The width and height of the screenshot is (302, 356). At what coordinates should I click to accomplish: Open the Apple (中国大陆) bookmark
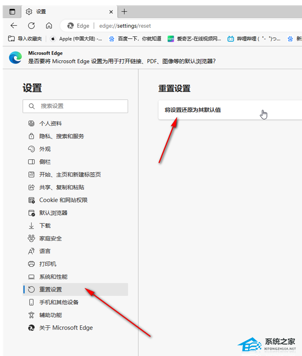tap(76, 39)
